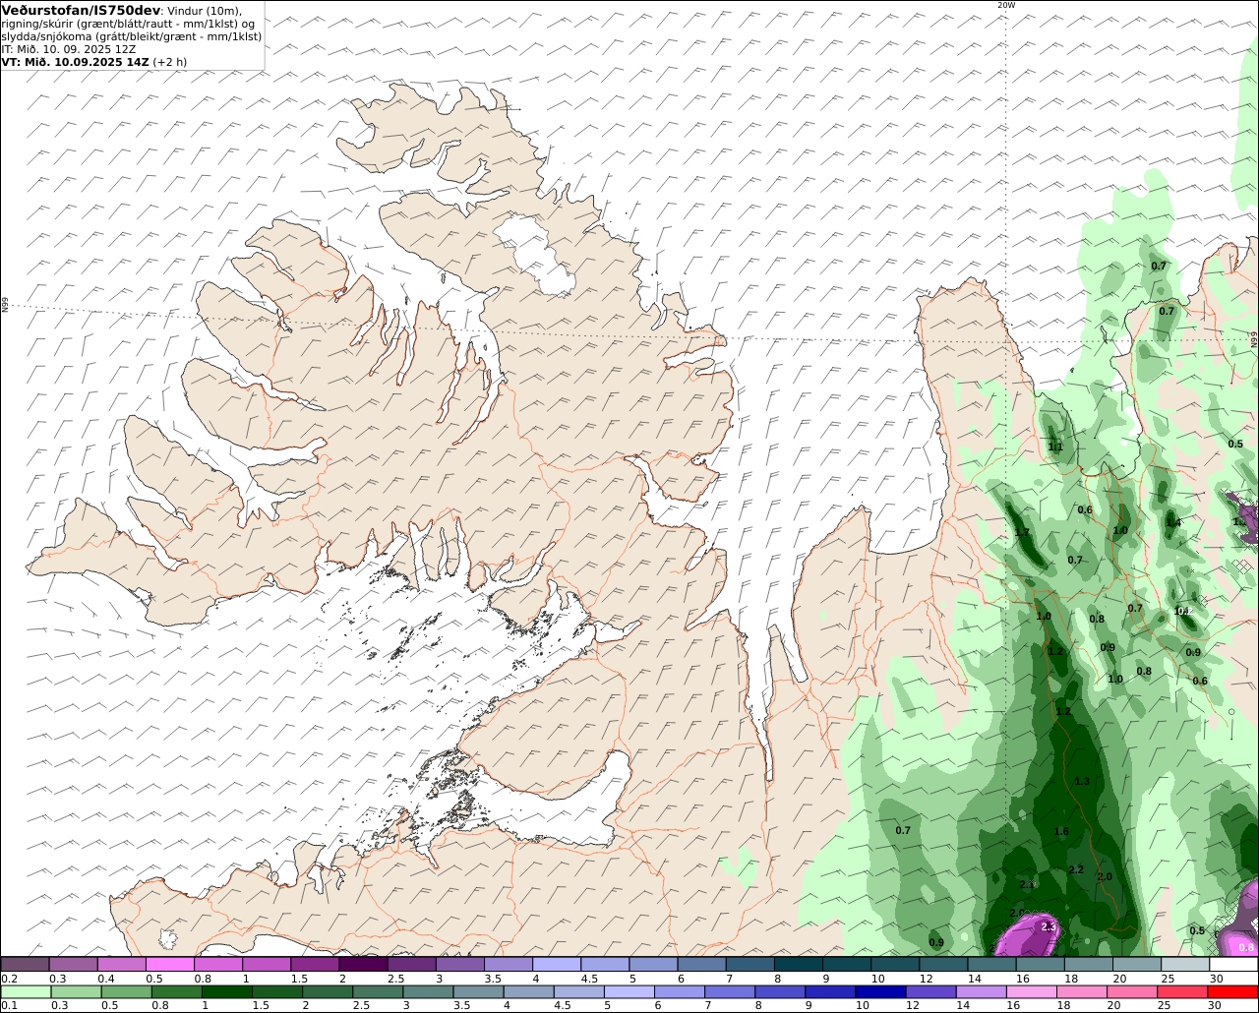The width and height of the screenshot is (1259, 1013).
Task: Click the 20W longitude label at top
Action: coord(1005,5)
